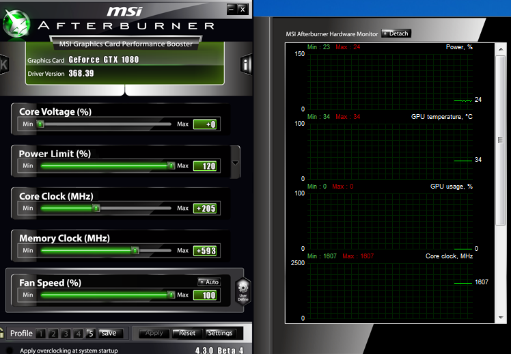Screen dimensions: 511x354
Task: Detach the Hardware Monitor panel
Action: (396, 33)
